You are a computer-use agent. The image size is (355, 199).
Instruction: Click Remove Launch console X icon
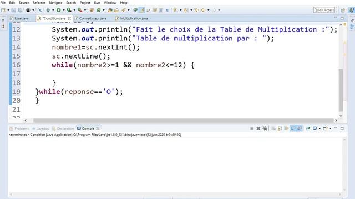point(258,129)
